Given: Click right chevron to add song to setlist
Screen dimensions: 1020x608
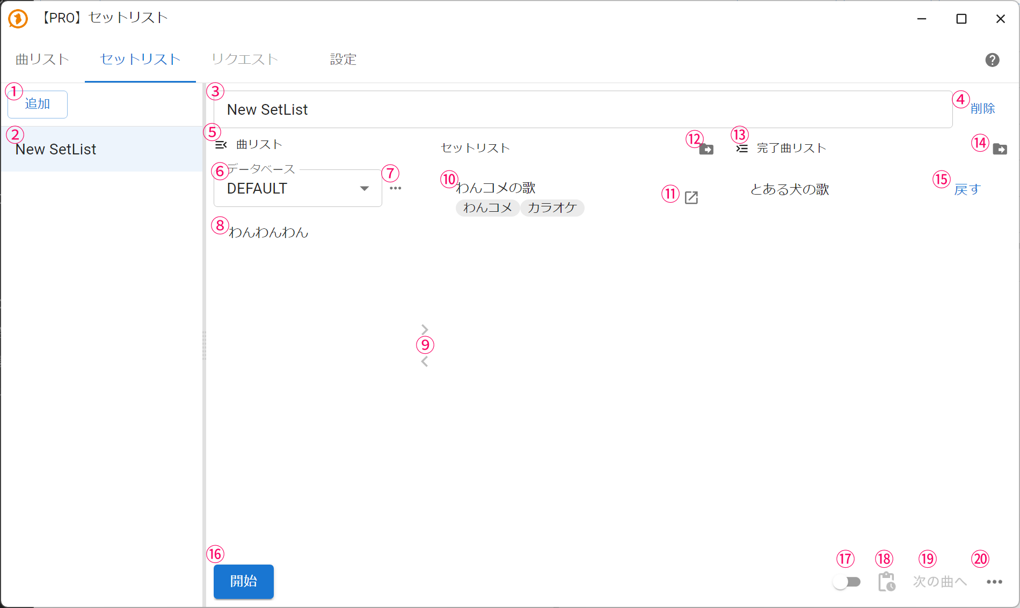Looking at the screenshot, I should (425, 329).
